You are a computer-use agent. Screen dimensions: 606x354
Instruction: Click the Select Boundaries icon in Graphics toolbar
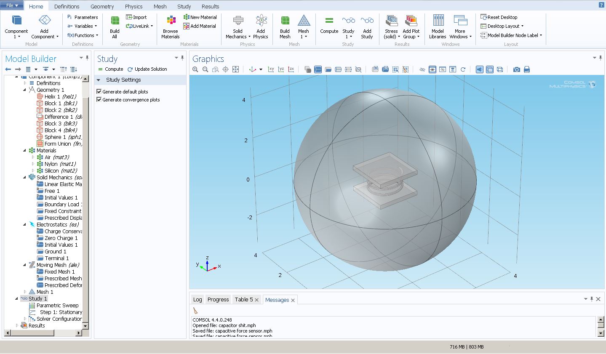tap(328, 69)
